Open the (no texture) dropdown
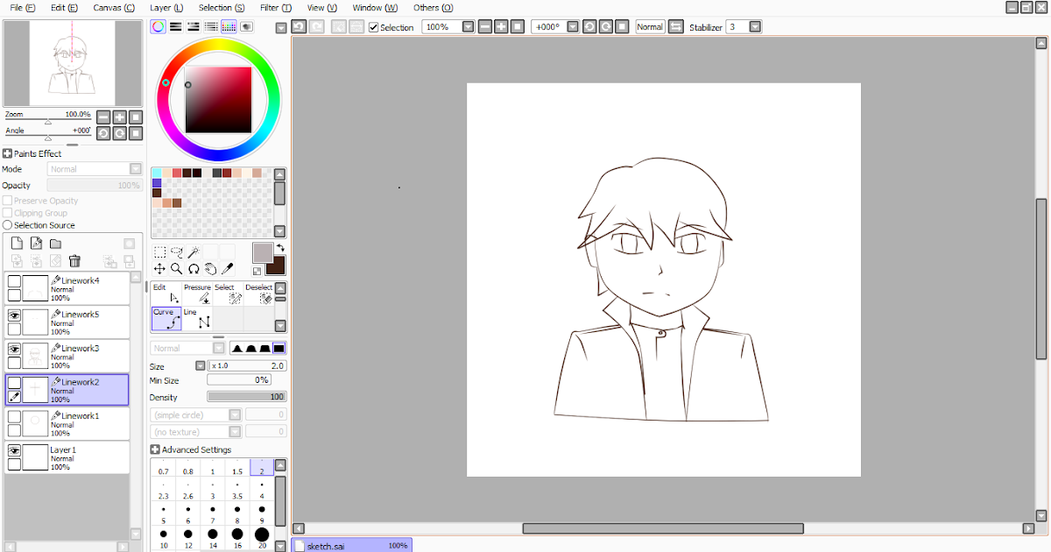1051x552 pixels. pyautogui.click(x=235, y=432)
